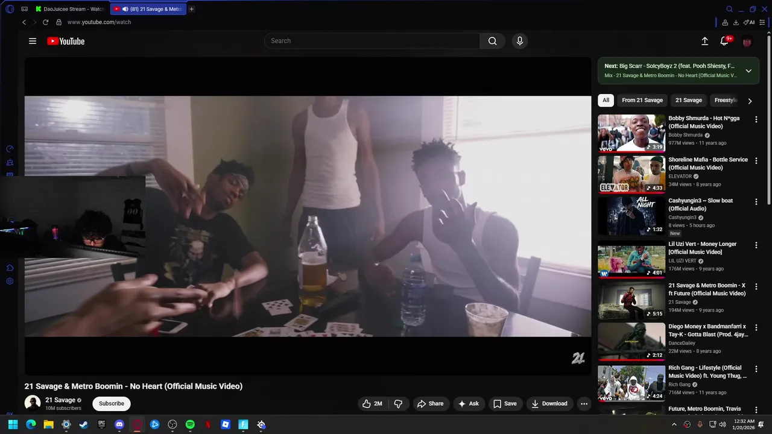The width and height of the screenshot is (772, 434).
Task: Open Discord from the taskbar
Action: pyautogui.click(x=119, y=424)
